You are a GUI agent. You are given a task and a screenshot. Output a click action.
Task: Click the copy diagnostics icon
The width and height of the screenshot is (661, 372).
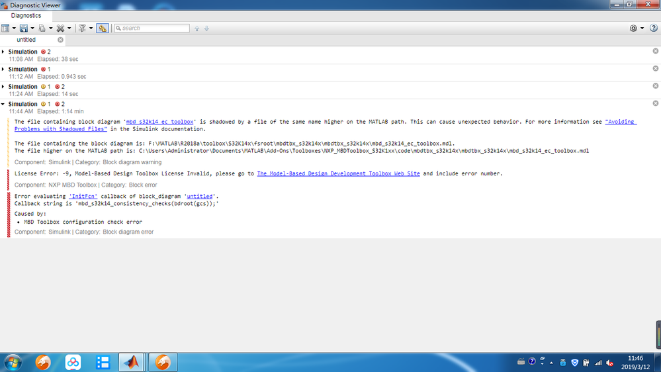pos(42,28)
